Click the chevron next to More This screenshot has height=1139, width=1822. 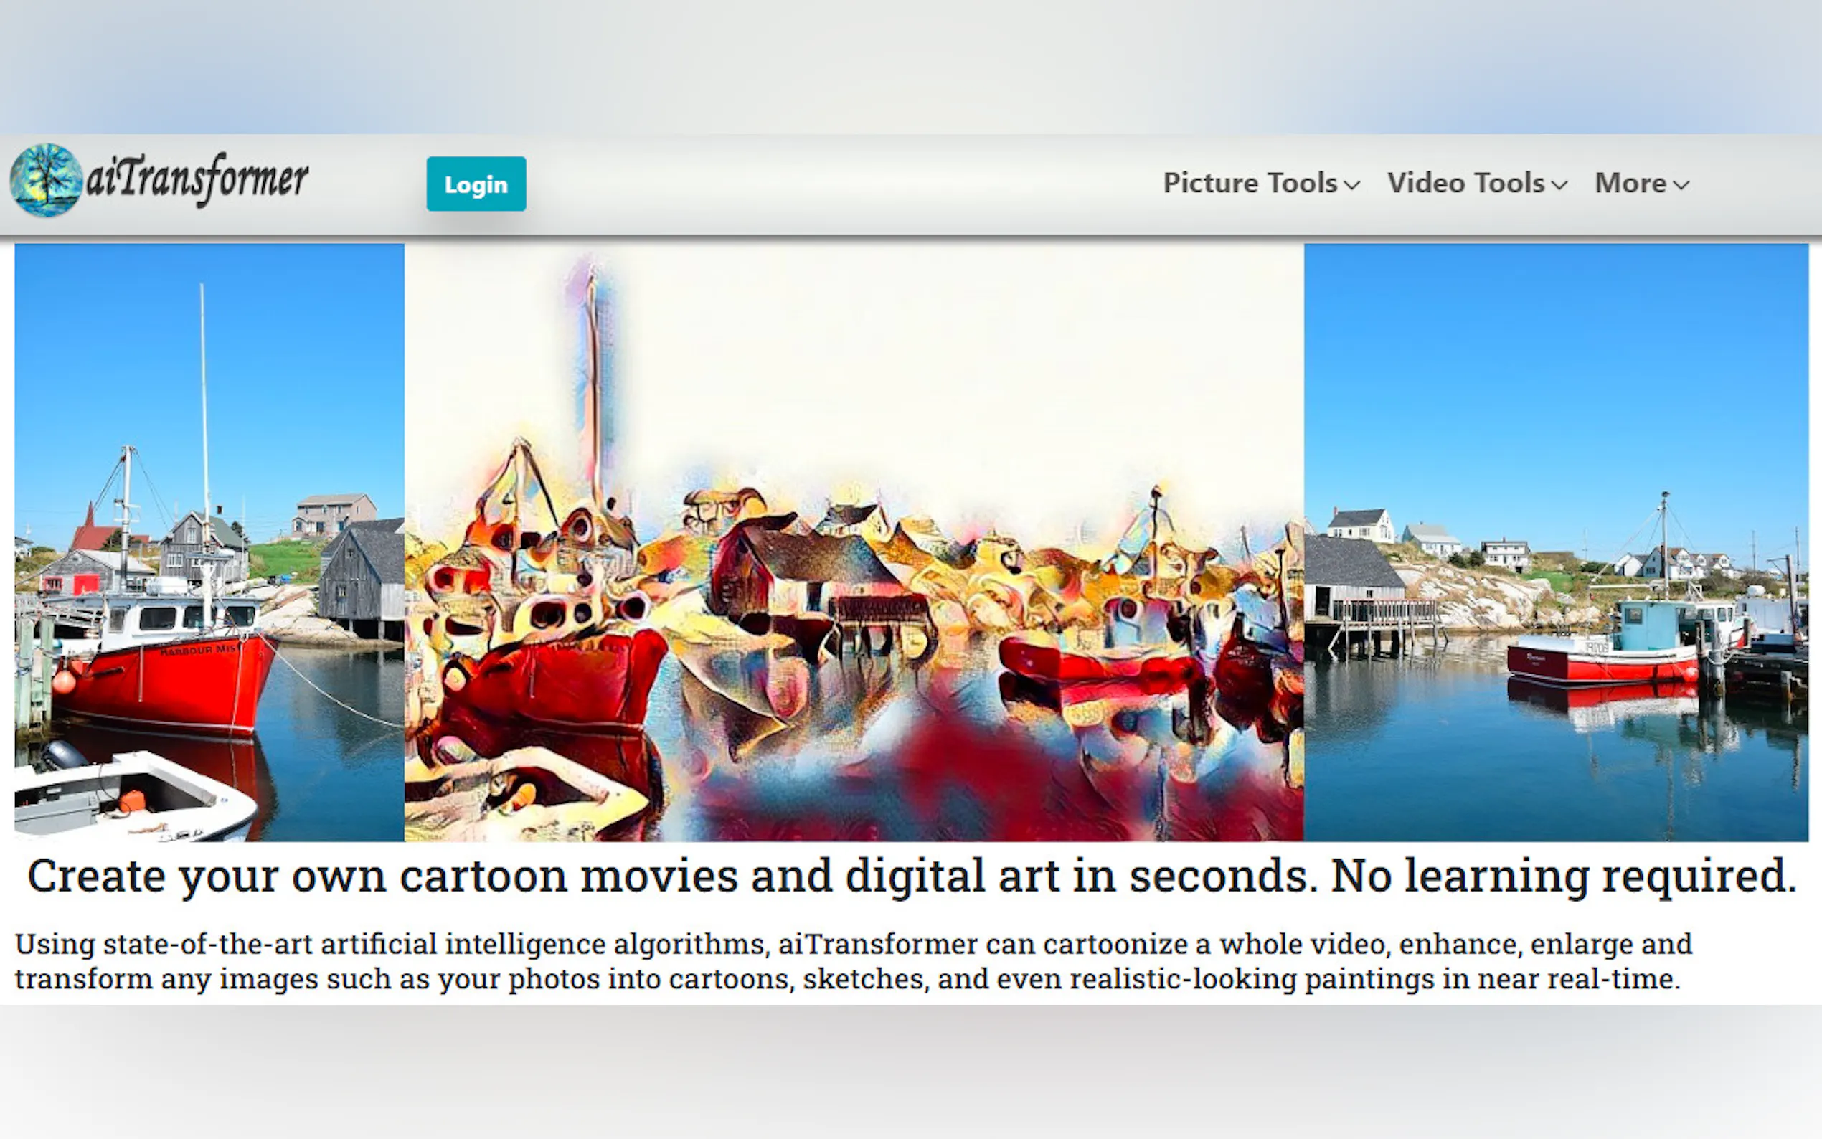coord(1681,185)
